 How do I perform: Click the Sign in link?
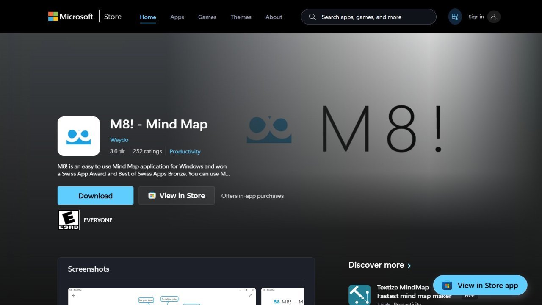(x=476, y=17)
